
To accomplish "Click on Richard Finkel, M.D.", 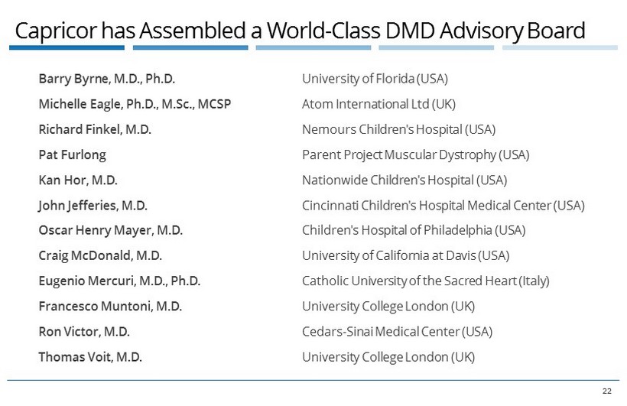I will pyautogui.click(x=95, y=129).
